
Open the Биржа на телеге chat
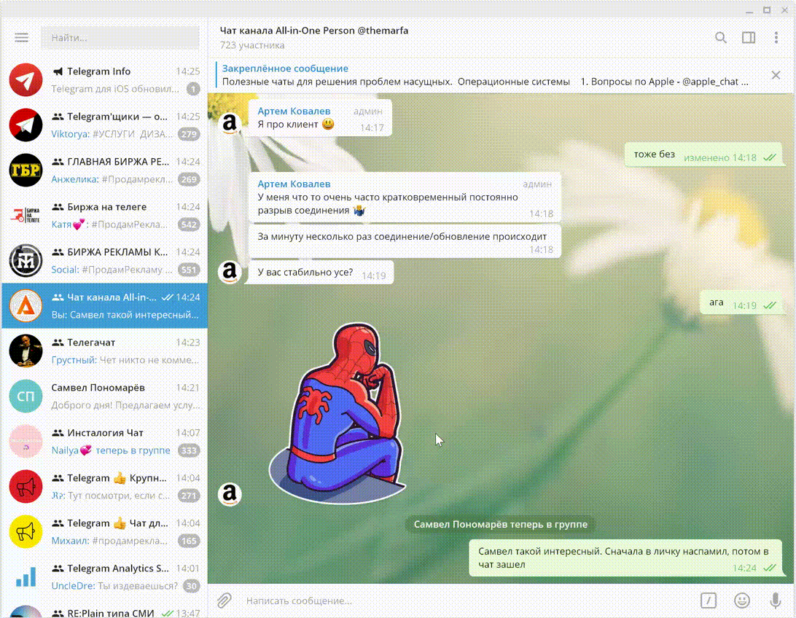104,215
